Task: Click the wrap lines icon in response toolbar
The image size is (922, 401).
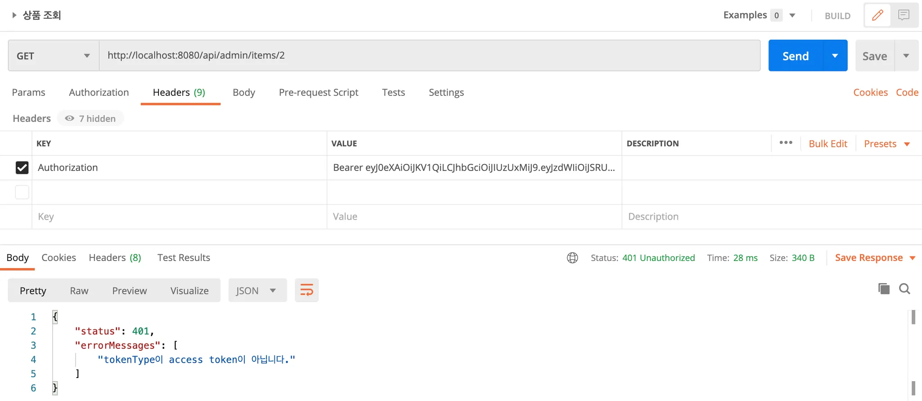Action: [x=307, y=290]
